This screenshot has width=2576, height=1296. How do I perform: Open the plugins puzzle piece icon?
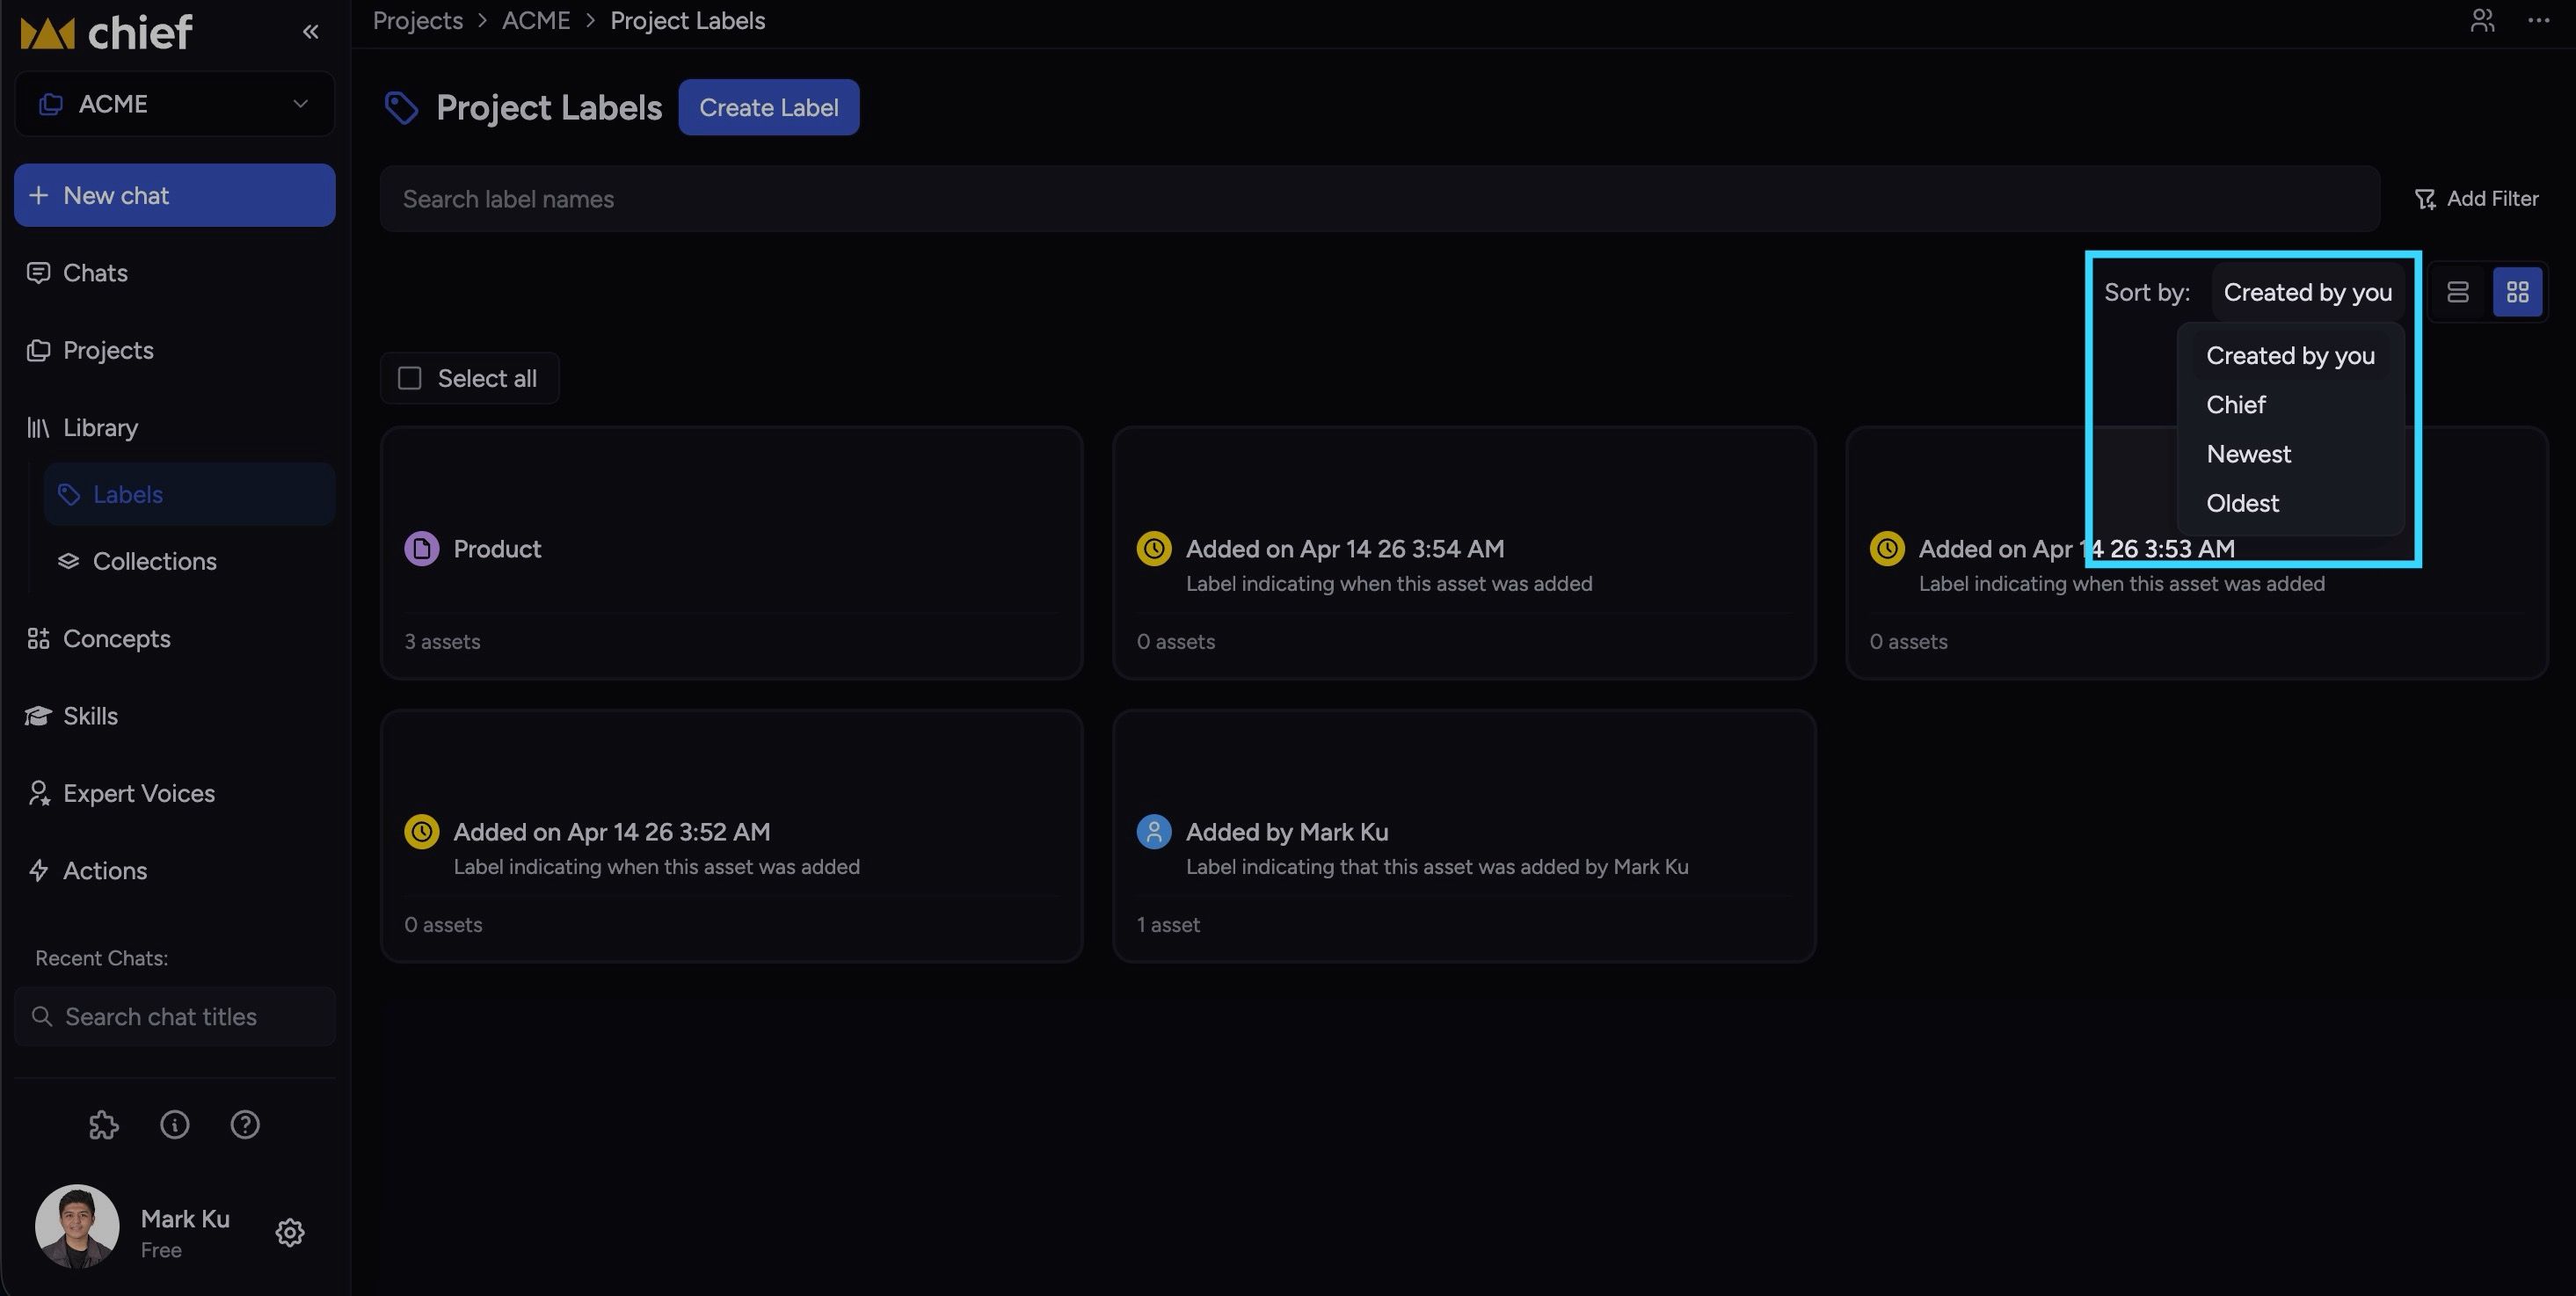click(104, 1125)
